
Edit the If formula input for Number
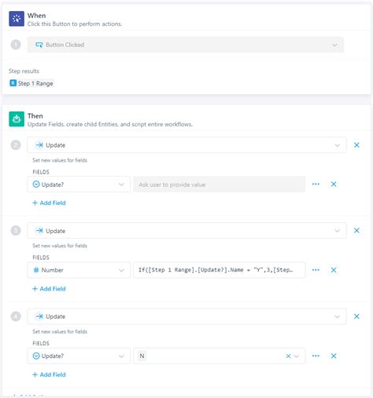(219, 270)
